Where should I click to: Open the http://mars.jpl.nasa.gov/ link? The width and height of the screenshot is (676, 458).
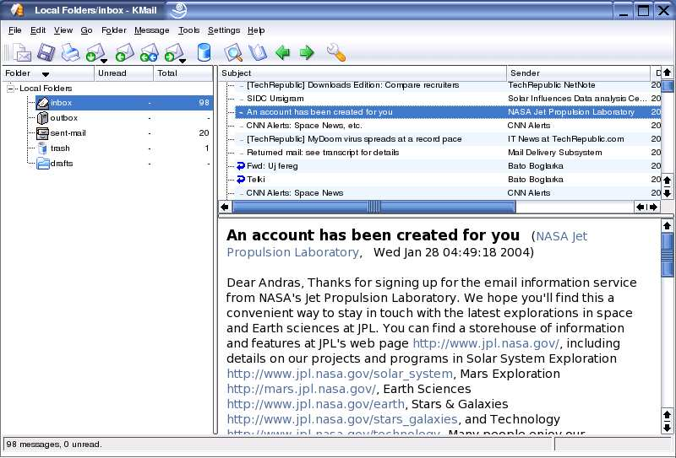coord(302,389)
